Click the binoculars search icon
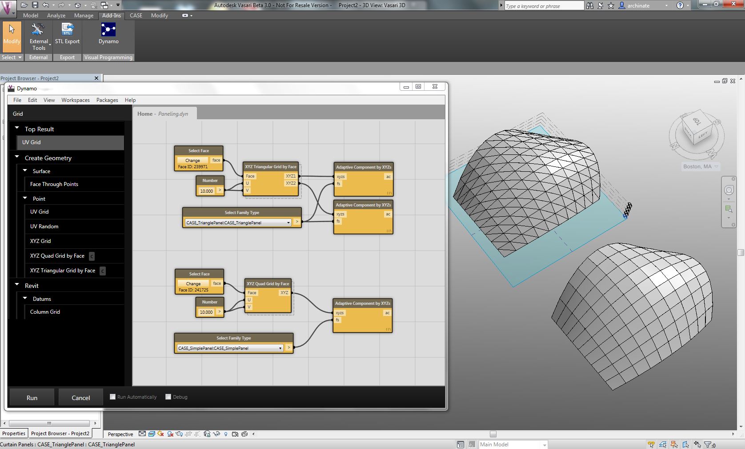This screenshot has height=449, width=745. point(589,6)
